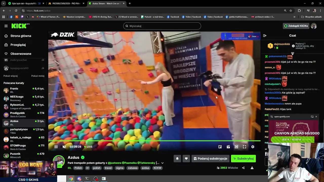The image size is (324, 182).
Task: Open the tab search dropdown arrow
Action: [3, 4]
